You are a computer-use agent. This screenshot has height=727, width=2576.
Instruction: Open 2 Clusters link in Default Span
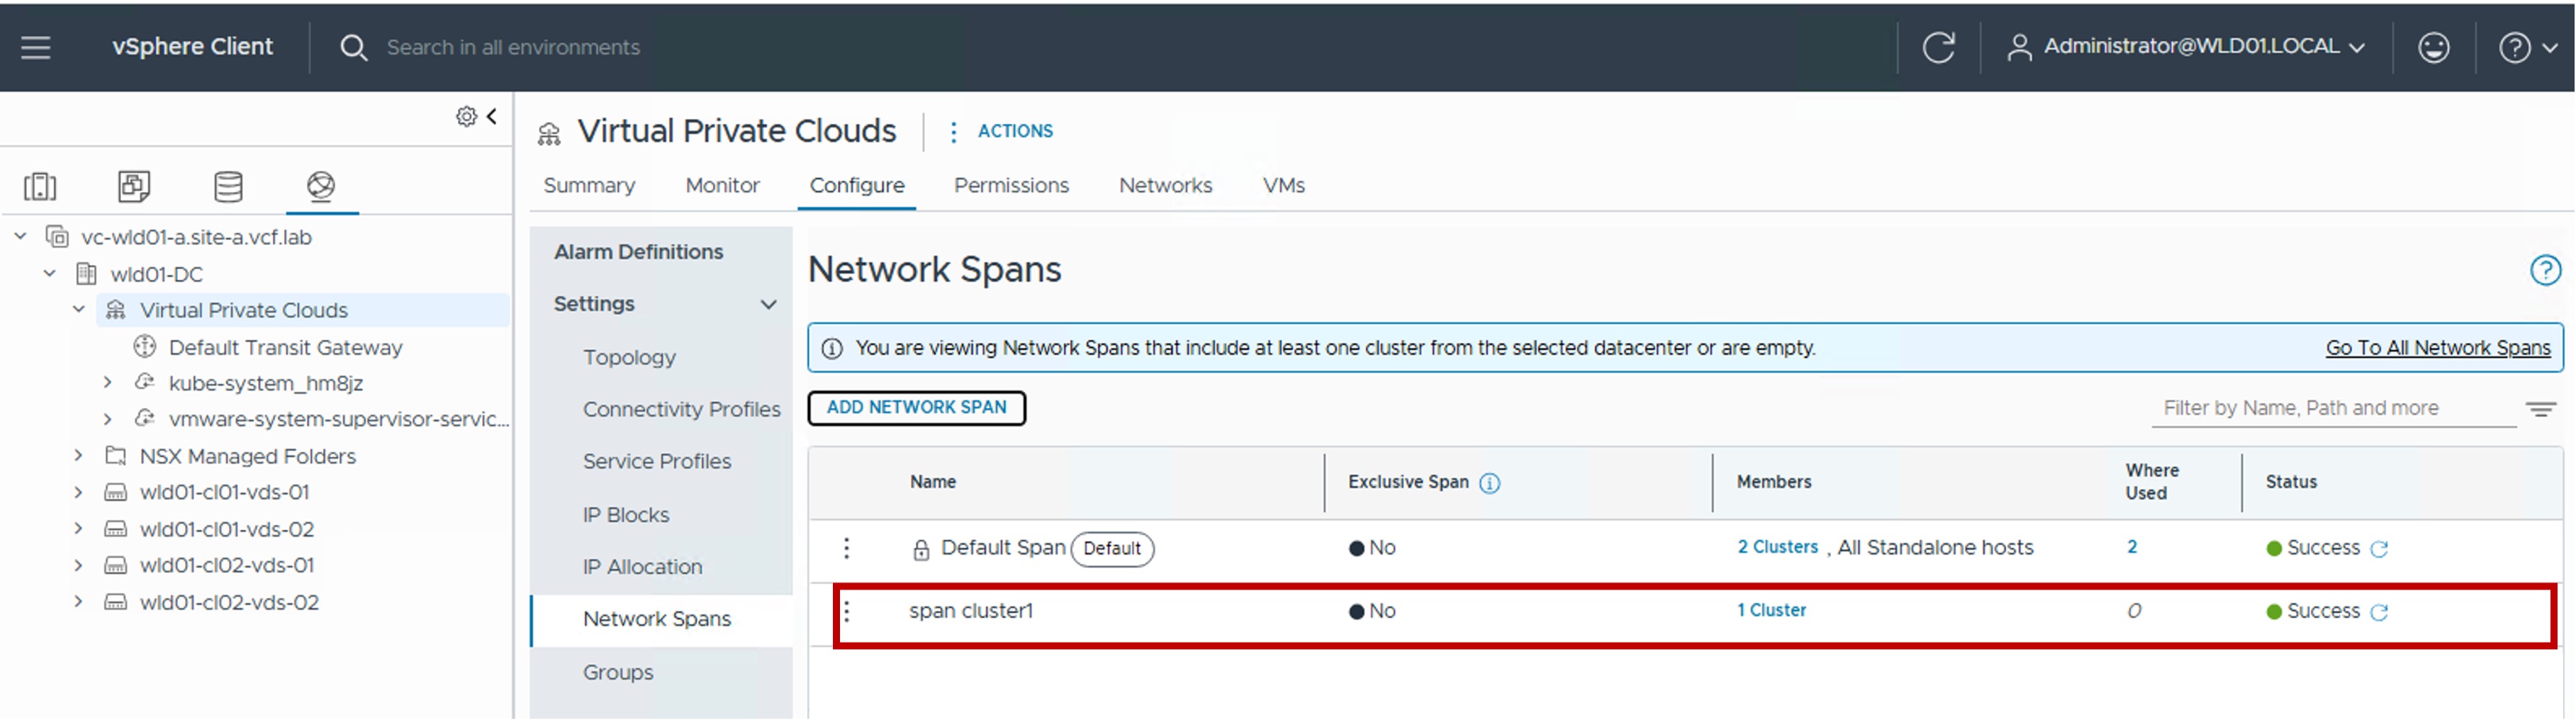pos(1777,547)
